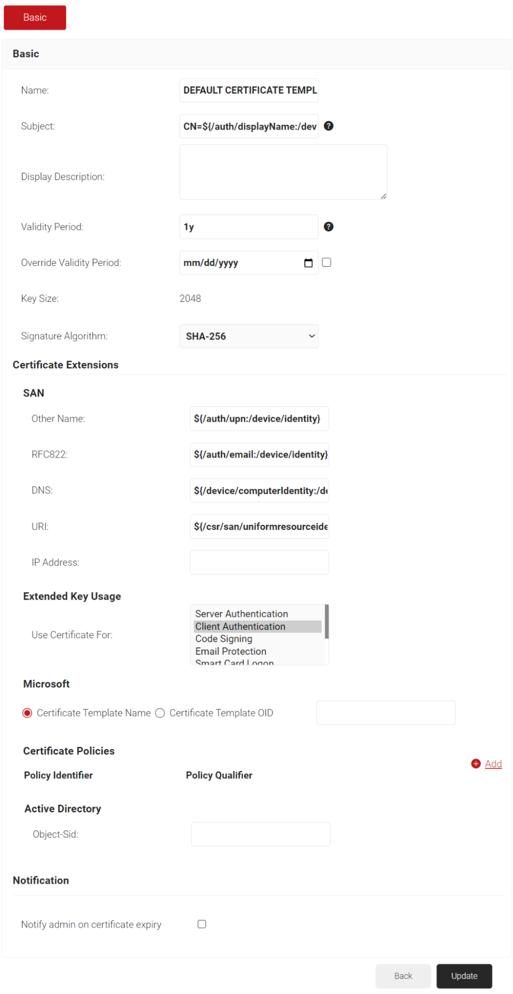Focus the IP Address input field

pyautogui.click(x=259, y=562)
